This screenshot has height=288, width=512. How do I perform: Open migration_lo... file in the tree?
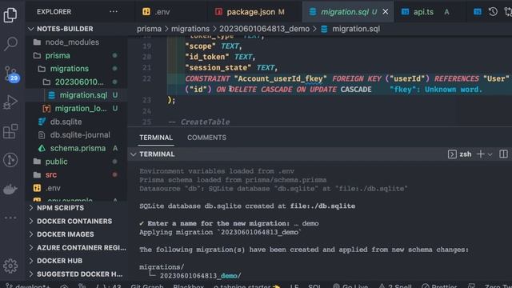point(80,109)
